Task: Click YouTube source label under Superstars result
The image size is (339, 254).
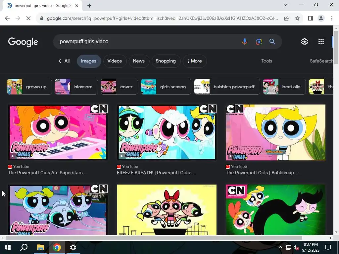Action: point(19,167)
